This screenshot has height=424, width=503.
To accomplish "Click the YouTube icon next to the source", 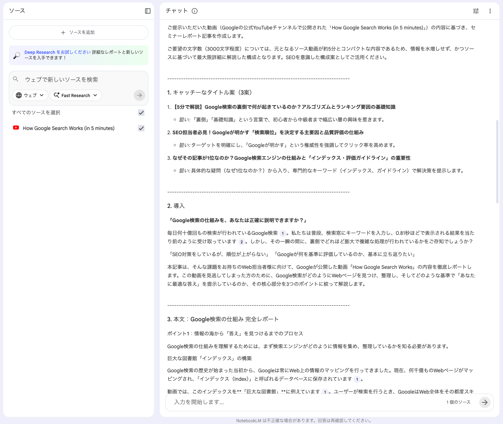I will (16, 128).
